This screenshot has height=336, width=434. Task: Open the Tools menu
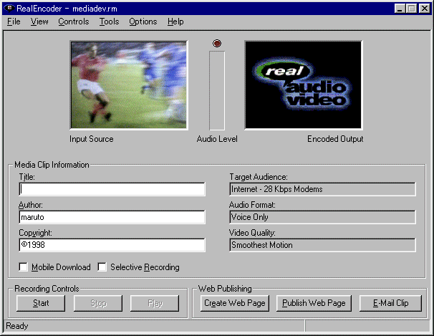tap(109, 21)
